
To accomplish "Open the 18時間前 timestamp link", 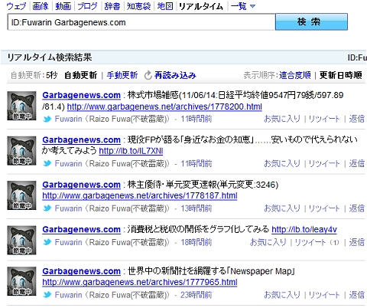I will 196,242.
